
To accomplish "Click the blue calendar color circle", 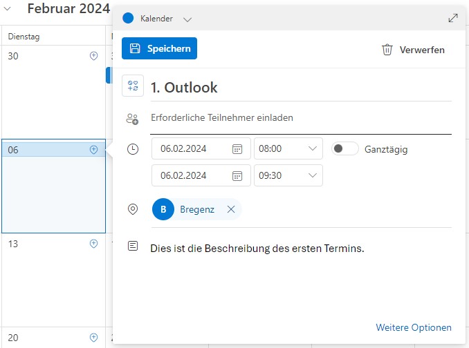I will click(127, 18).
